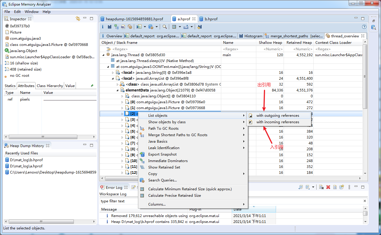Click the Link with Snapshot arrows in Inspector
This screenshot has height=235, width=381.
point(78,19)
